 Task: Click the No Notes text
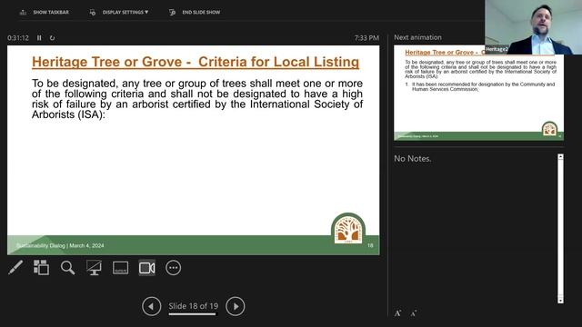pos(413,159)
